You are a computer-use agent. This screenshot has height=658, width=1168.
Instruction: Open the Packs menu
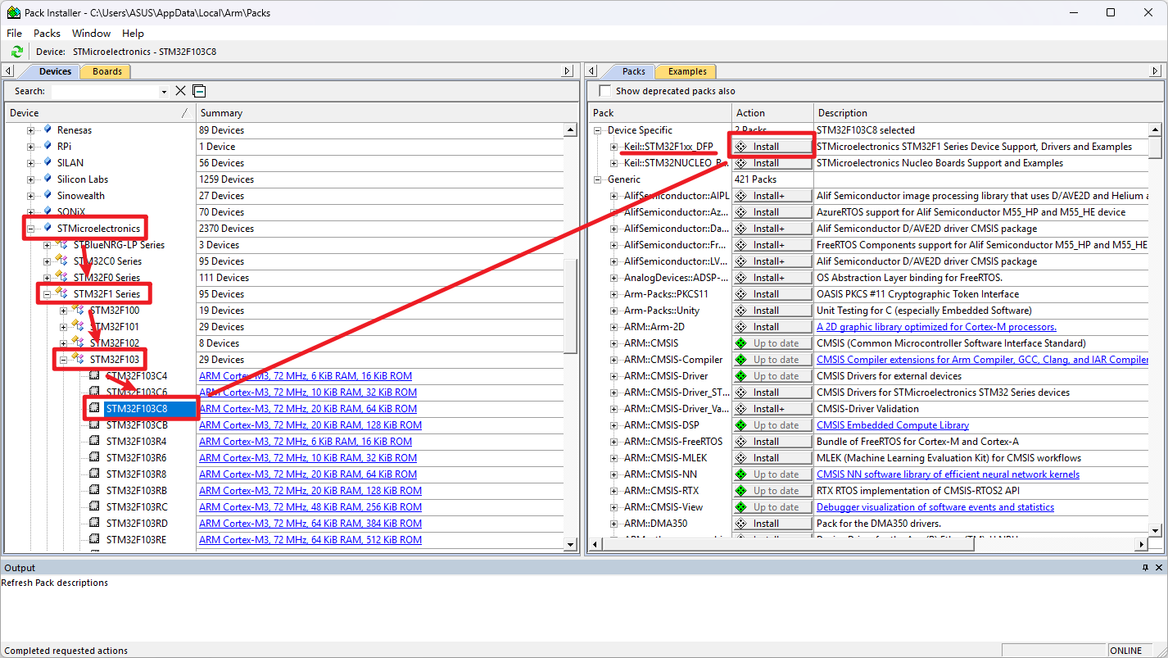point(47,34)
